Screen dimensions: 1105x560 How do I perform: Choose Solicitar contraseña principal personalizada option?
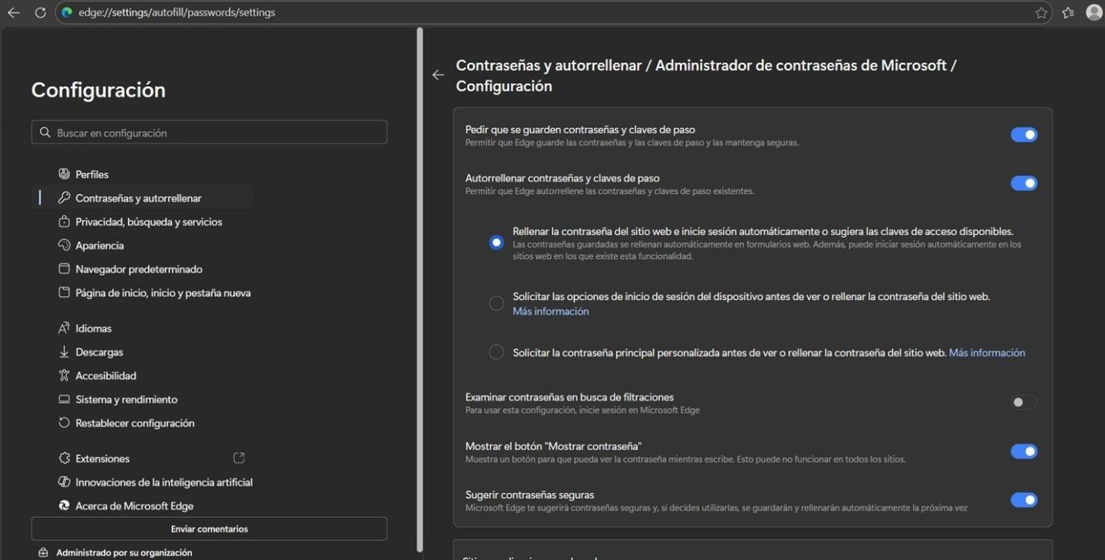point(496,352)
